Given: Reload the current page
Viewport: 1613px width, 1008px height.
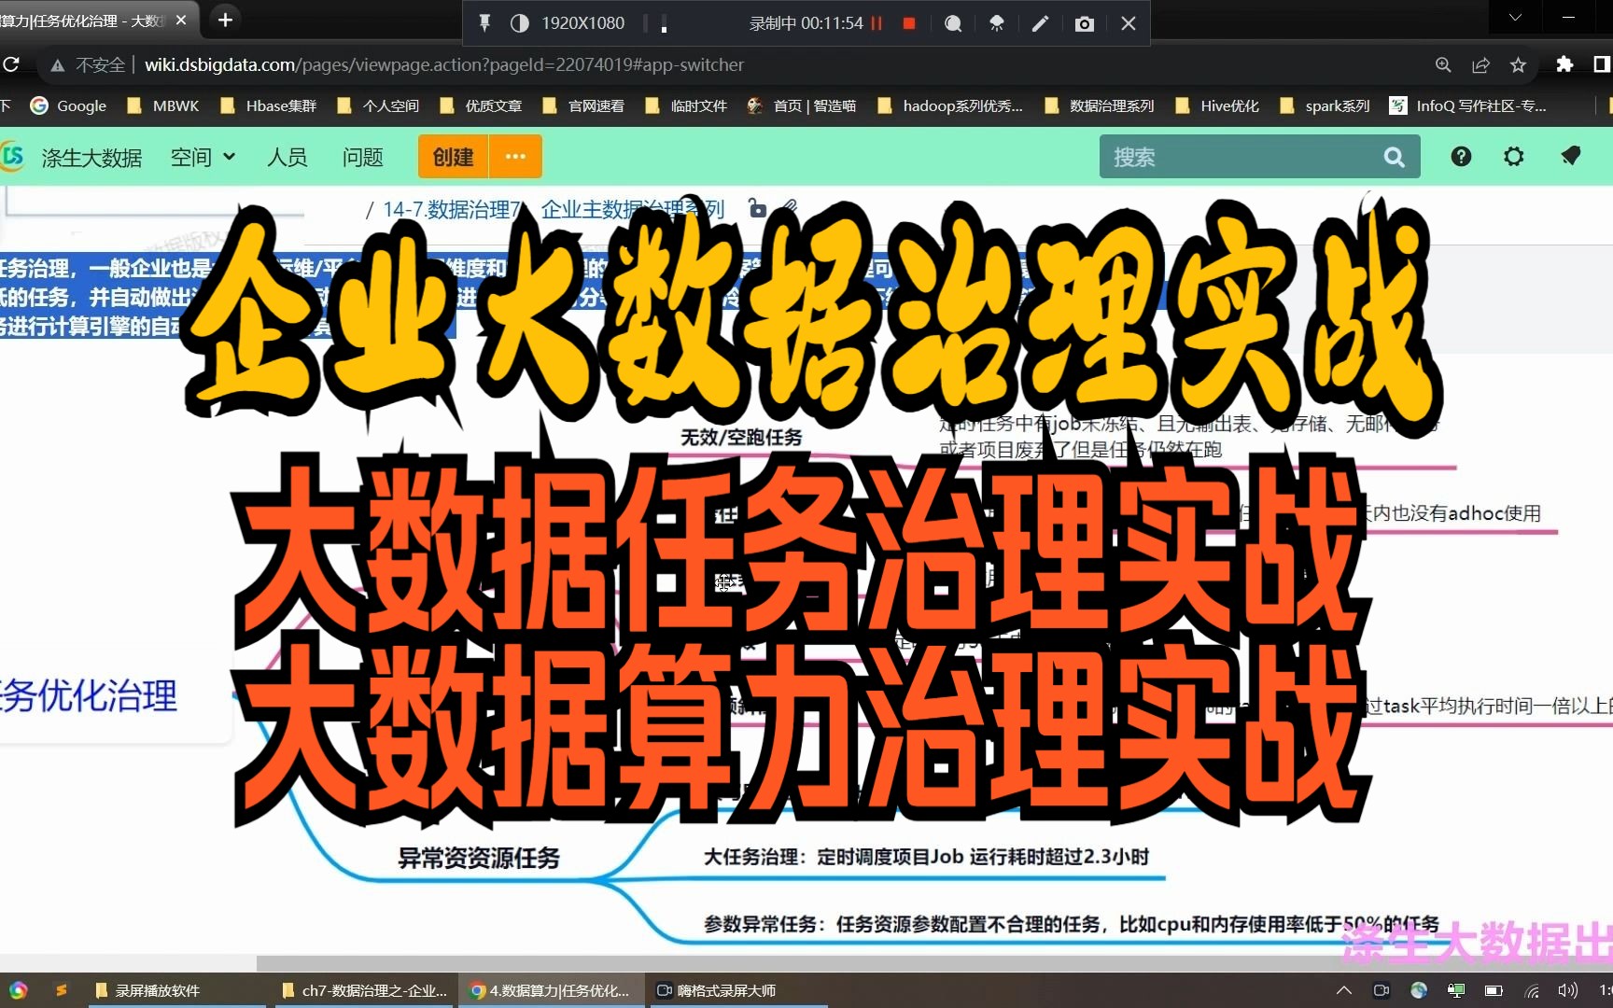Looking at the screenshot, I should pyautogui.click(x=12, y=64).
